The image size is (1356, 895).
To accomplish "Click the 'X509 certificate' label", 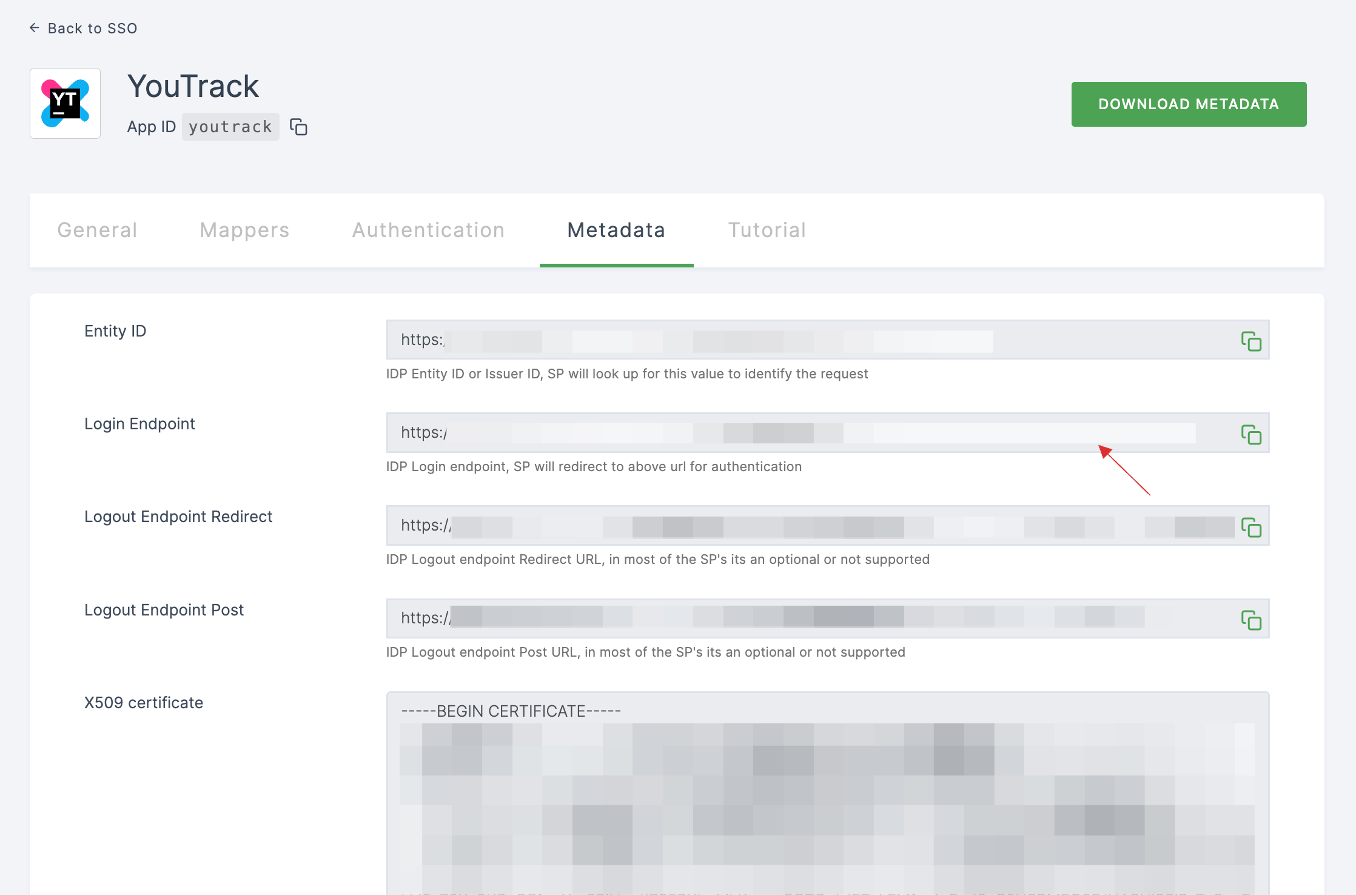I will pos(144,703).
